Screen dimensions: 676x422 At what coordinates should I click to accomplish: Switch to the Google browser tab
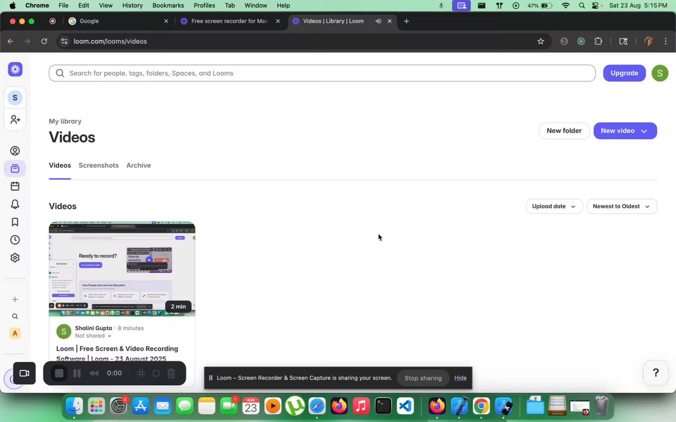[117, 21]
